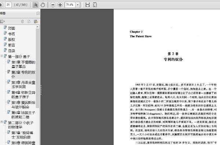Select the text selection cursor tool
This screenshot has width=220, height=145.
point(36,5)
